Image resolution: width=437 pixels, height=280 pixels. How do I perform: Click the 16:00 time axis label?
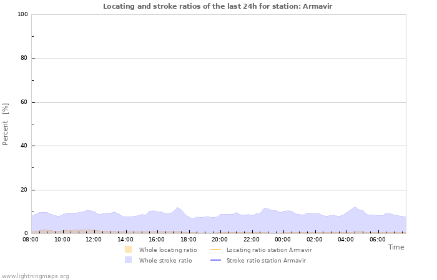click(157, 239)
